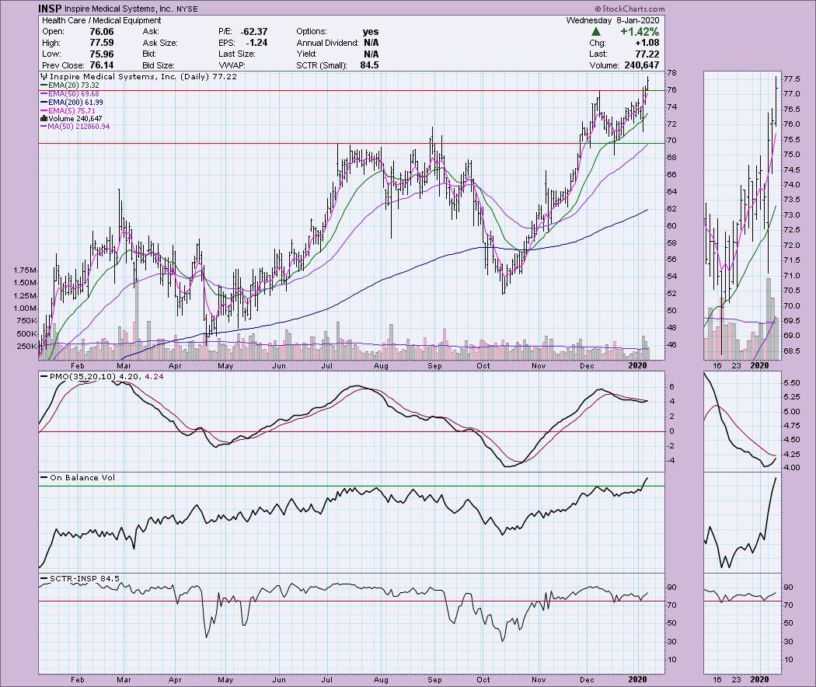The width and height of the screenshot is (816, 687).
Task: Click the 1.75M volume scale label
Action: [x=26, y=270]
